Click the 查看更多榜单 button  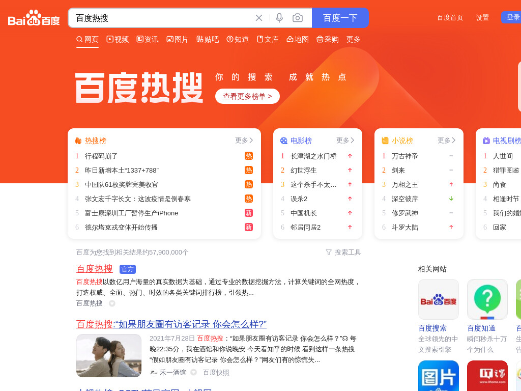(248, 96)
